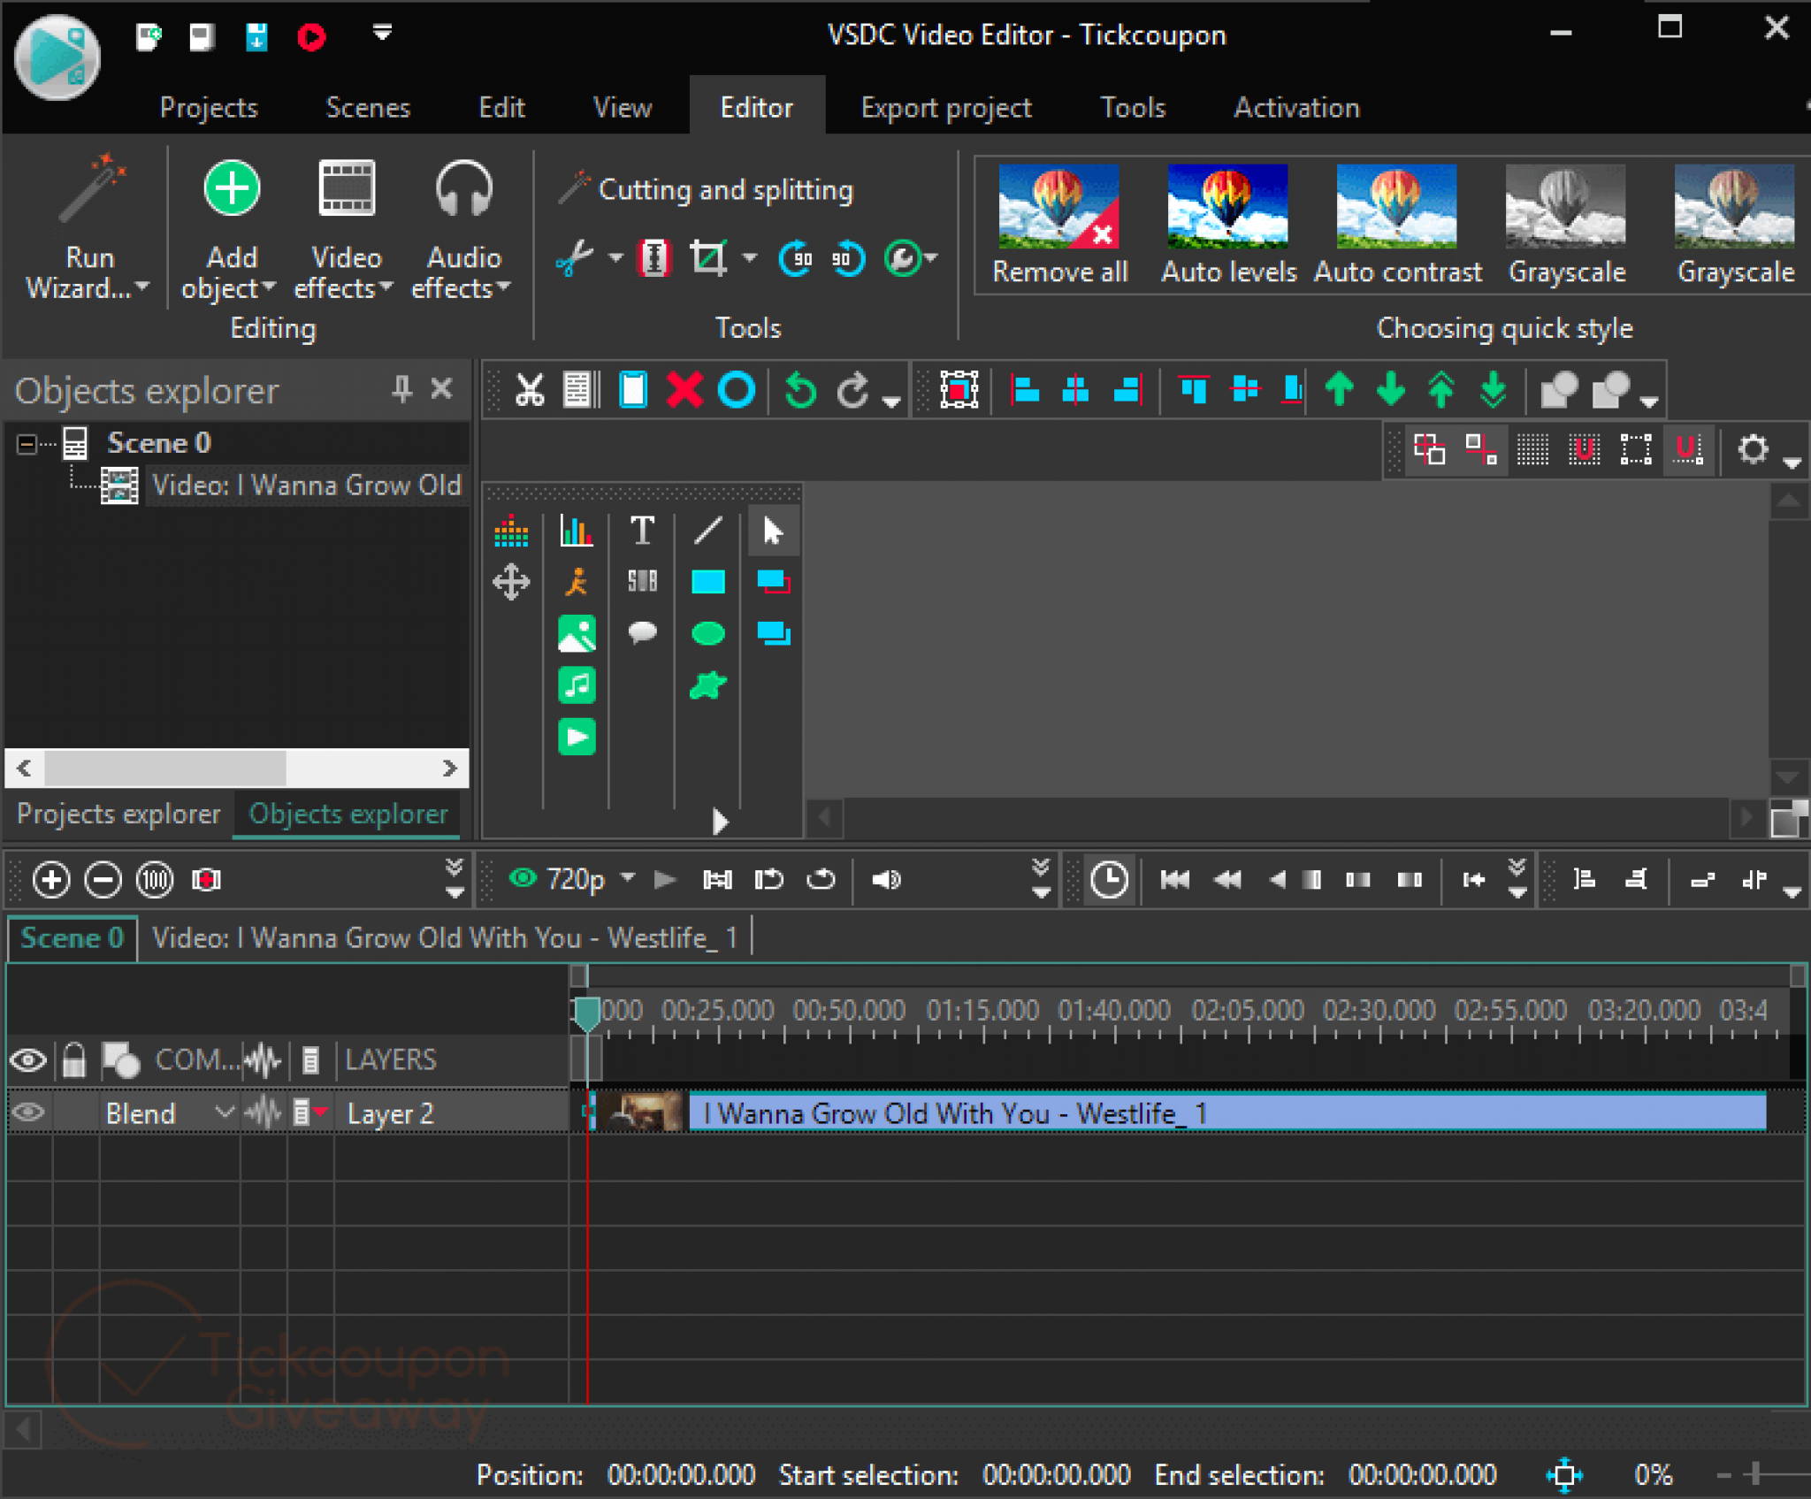
Task: Pin the Objects explorer panel
Action: (401, 389)
